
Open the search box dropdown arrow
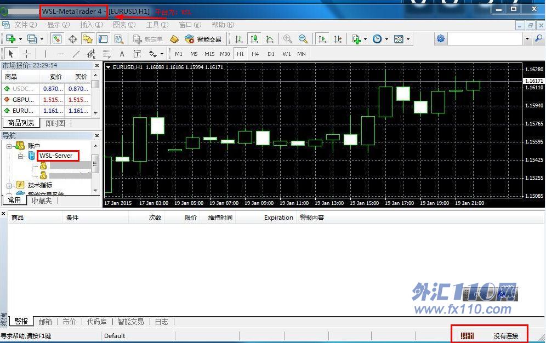(527, 38)
